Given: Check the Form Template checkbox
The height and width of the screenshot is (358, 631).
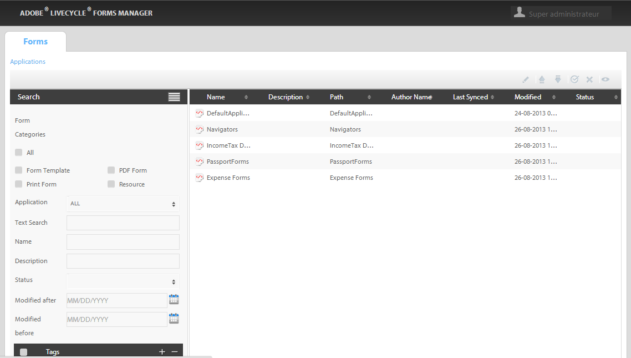Looking at the screenshot, I should click(x=18, y=170).
